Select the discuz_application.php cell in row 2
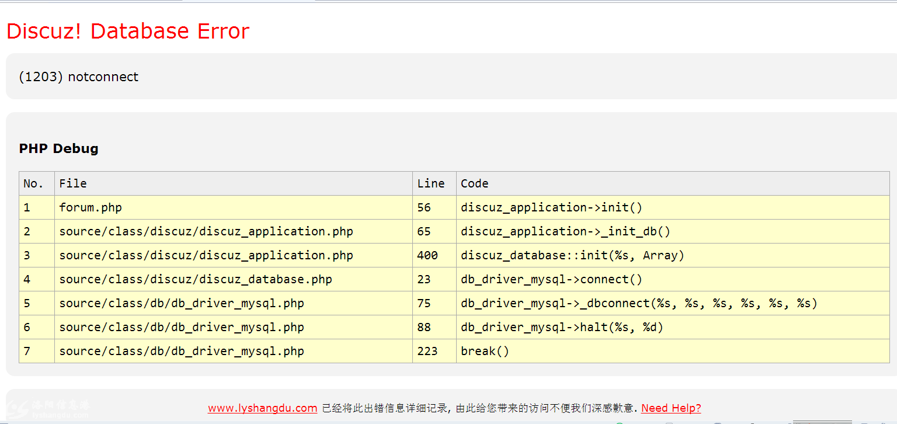Viewport: 897px width, 424px height. tap(234, 231)
